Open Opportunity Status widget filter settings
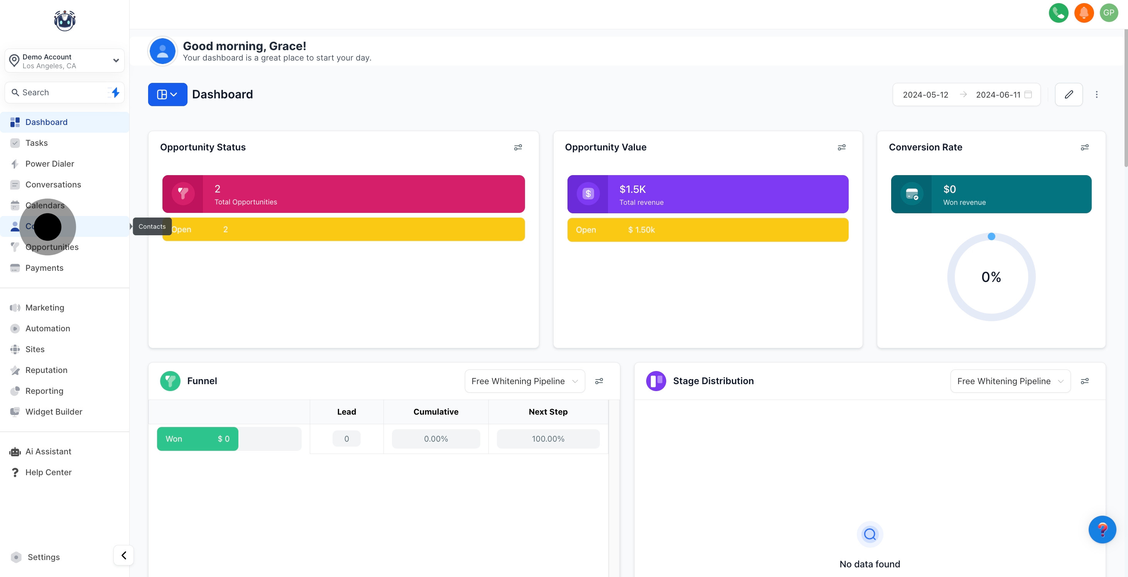1128x577 pixels. coord(518,148)
